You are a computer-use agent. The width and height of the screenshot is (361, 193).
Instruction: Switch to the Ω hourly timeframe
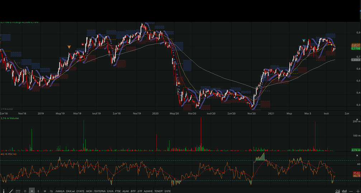click(x=25, y=191)
